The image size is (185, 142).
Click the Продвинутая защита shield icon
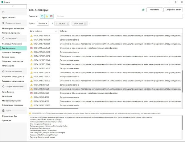point(3,23)
